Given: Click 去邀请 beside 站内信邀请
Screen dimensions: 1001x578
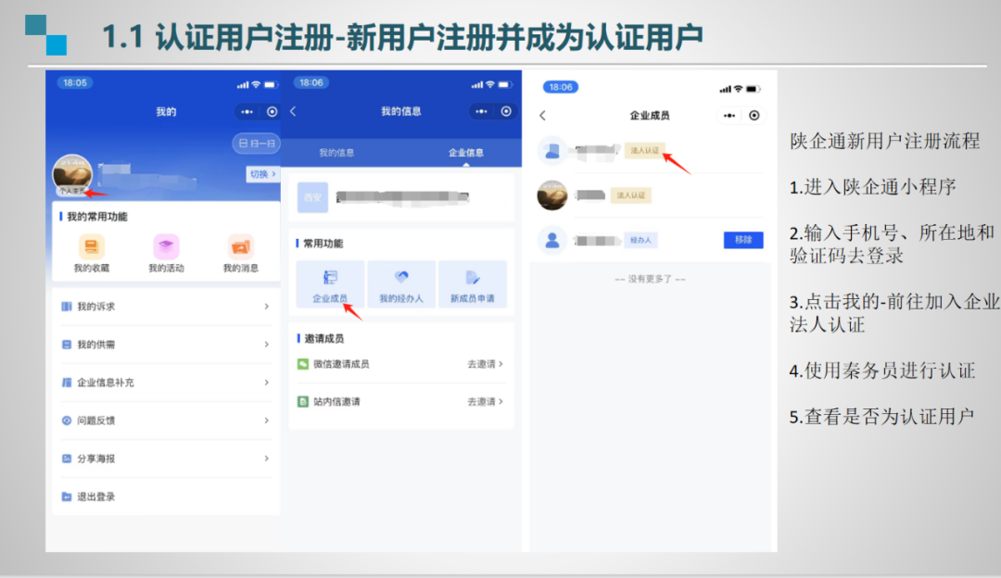Looking at the screenshot, I should pyautogui.click(x=486, y=402).
